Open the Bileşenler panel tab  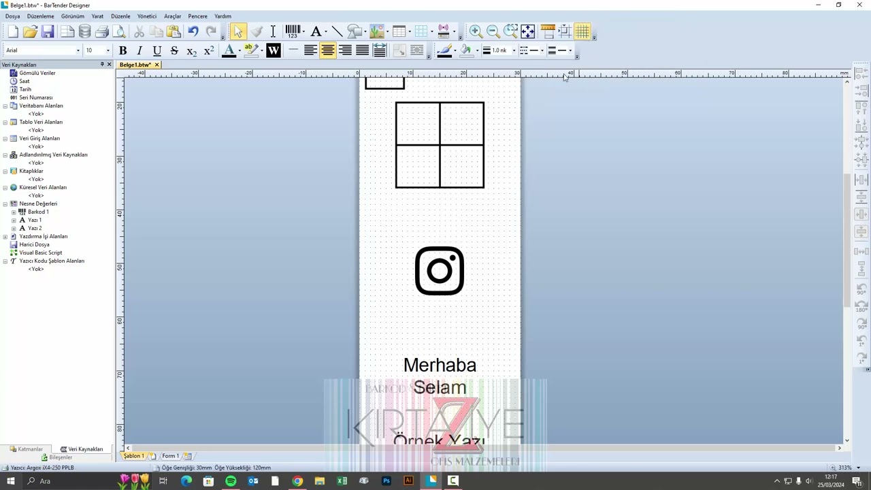(x=56, y=457)
